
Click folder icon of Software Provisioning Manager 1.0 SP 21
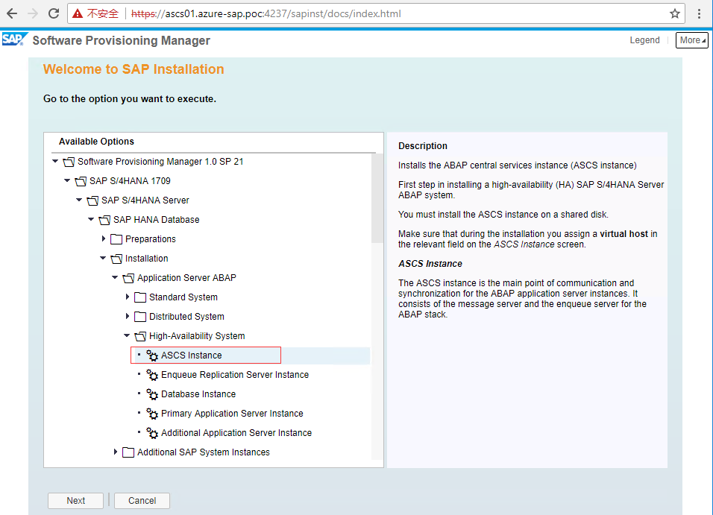click(69, 162)
